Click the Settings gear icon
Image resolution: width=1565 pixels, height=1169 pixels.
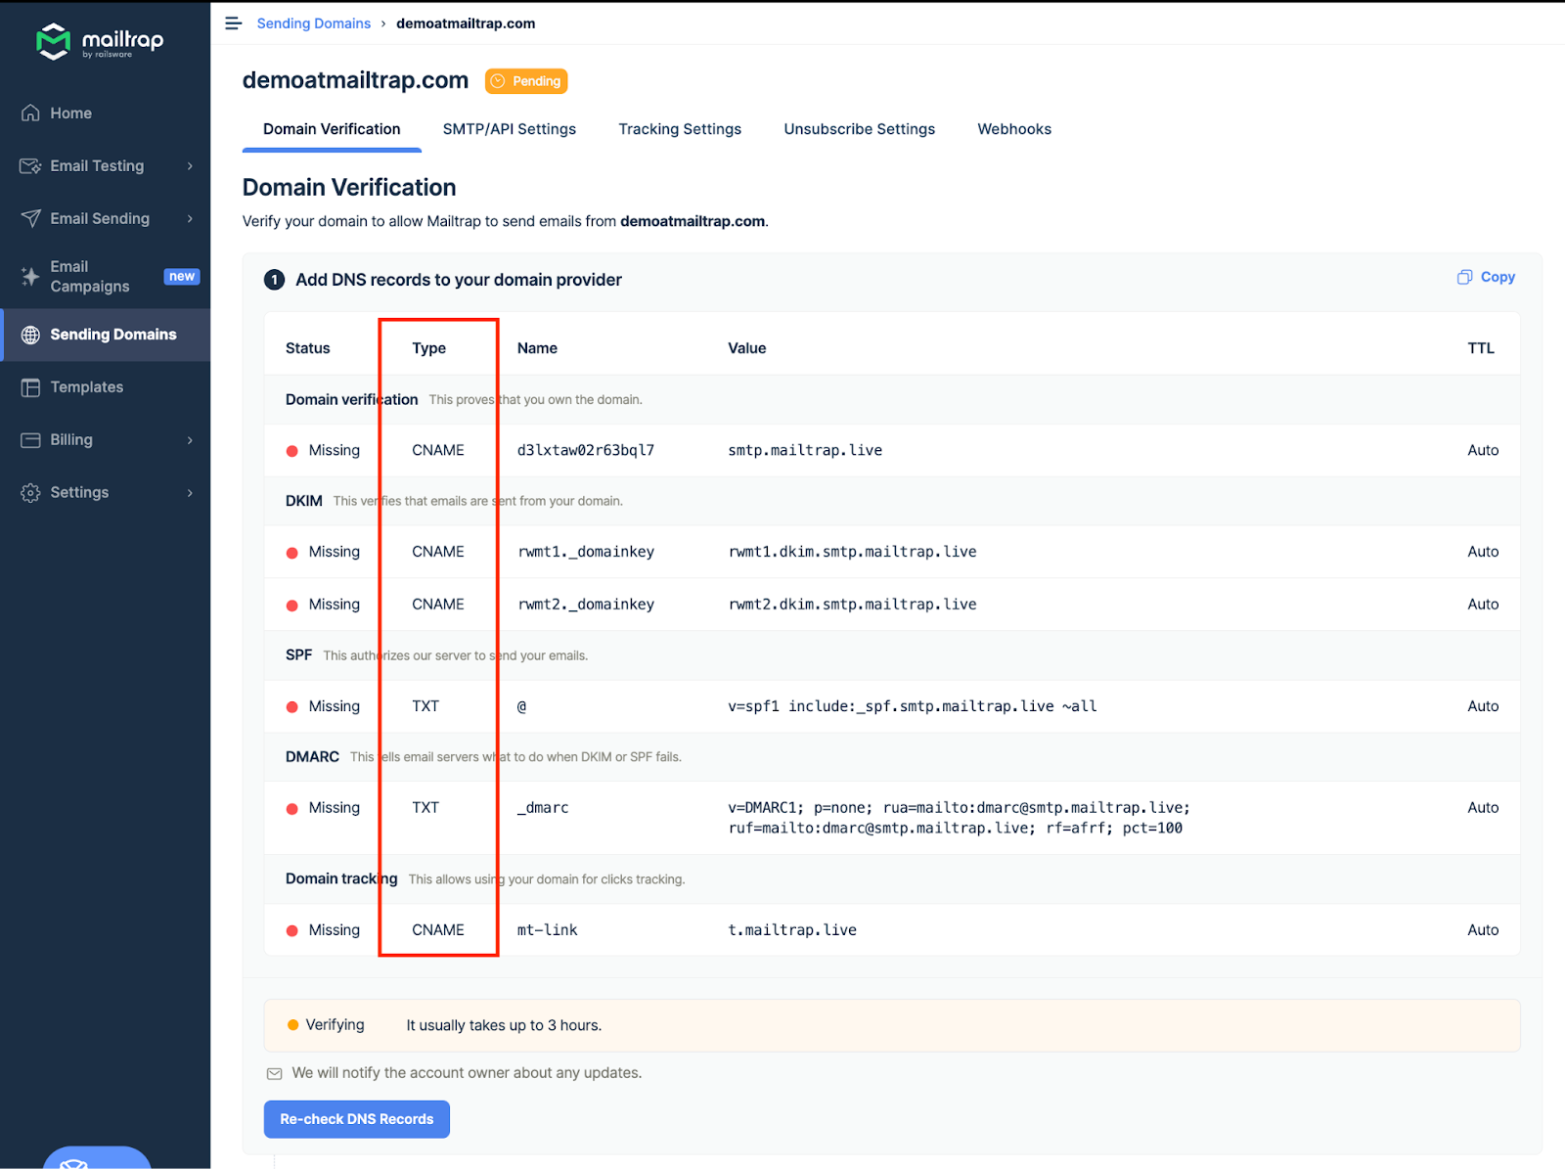click(30, 493)
